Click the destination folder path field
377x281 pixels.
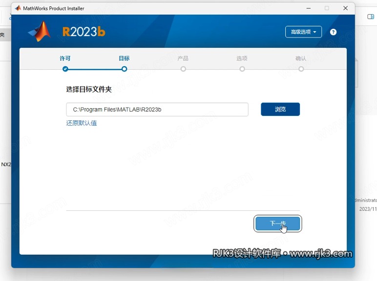point(157,110)
